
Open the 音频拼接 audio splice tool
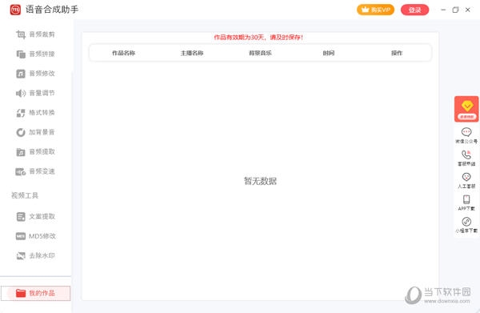click(35, 54)
